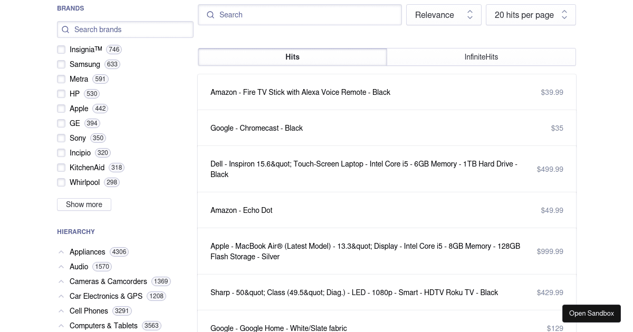Select the Whirlpool brand checkbox
The width and height of the screenshot is (633, 332).
[61, 182]
